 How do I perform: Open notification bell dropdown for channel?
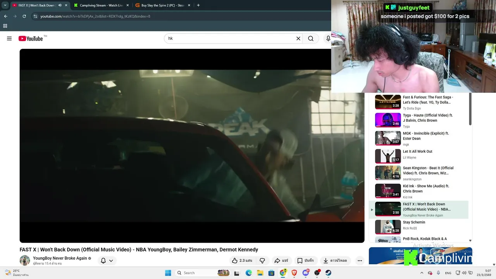107,260
